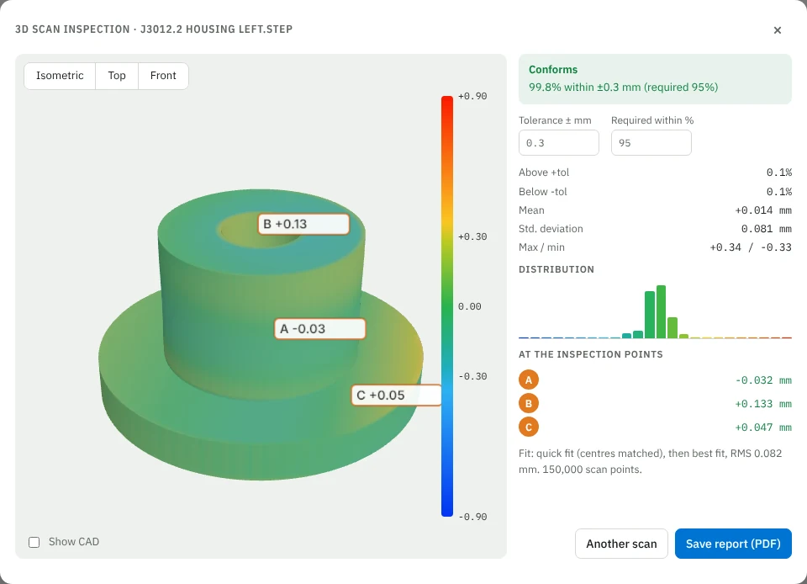Click the A -0.03 label on the model

click(320, 328)
